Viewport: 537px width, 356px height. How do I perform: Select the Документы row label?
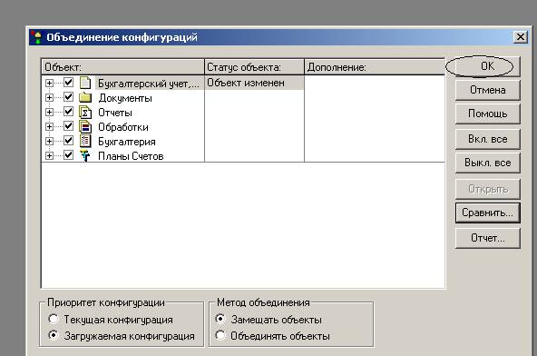125,98
